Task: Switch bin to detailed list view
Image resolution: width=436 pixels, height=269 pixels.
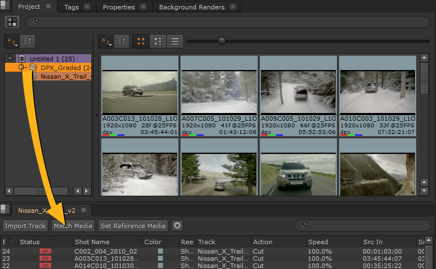Action: pos(158,41)
